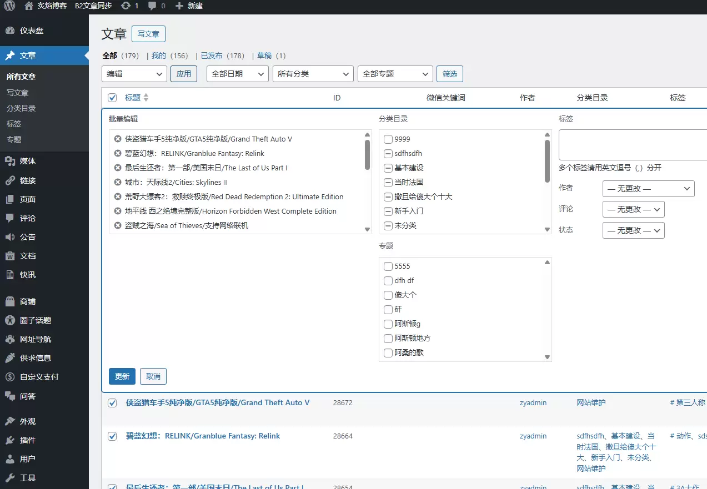Remove 城市：天际线2 from bulk edit list
The image size is (707, 489).
click(118, 182)
